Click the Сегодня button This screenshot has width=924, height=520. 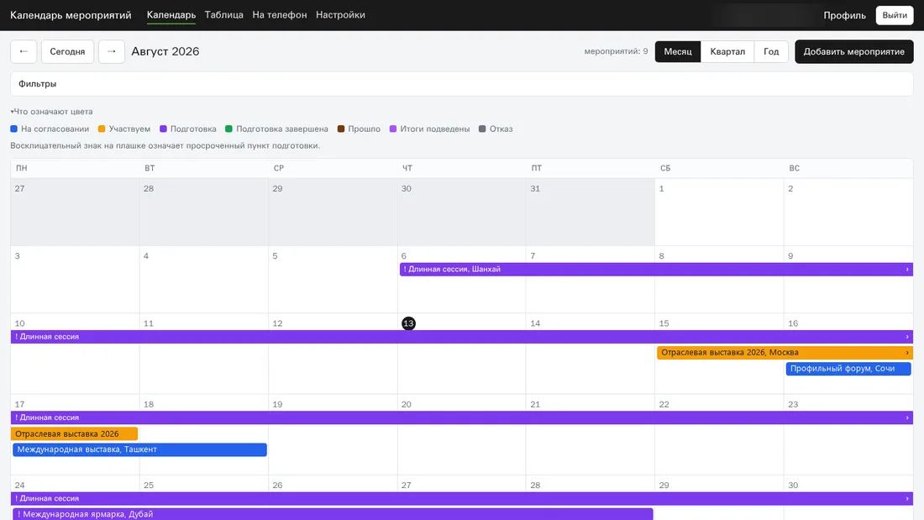67,51
